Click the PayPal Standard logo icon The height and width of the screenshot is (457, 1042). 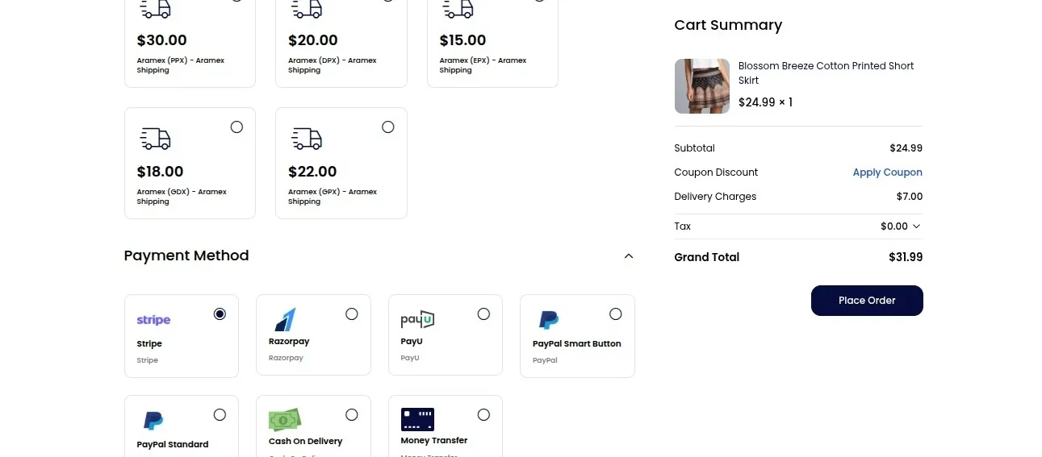pos(153,421)
